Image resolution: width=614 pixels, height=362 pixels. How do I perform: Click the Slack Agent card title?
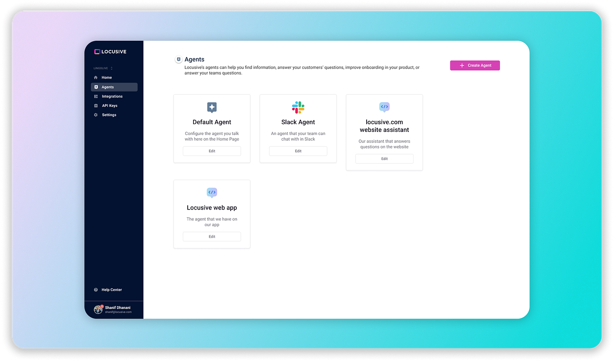[x=298, y=122]
